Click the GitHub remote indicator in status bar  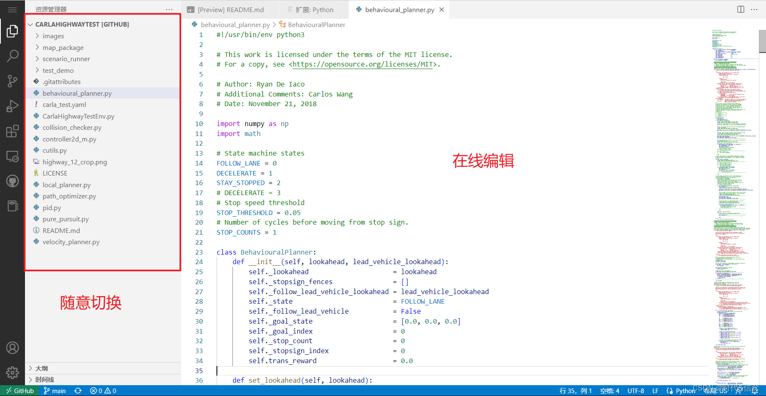coord(20,391)
